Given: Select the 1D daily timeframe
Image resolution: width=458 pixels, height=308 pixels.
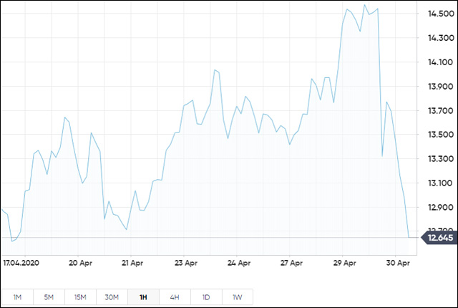Looking at the screenshot, I should [x=206, y=297].
